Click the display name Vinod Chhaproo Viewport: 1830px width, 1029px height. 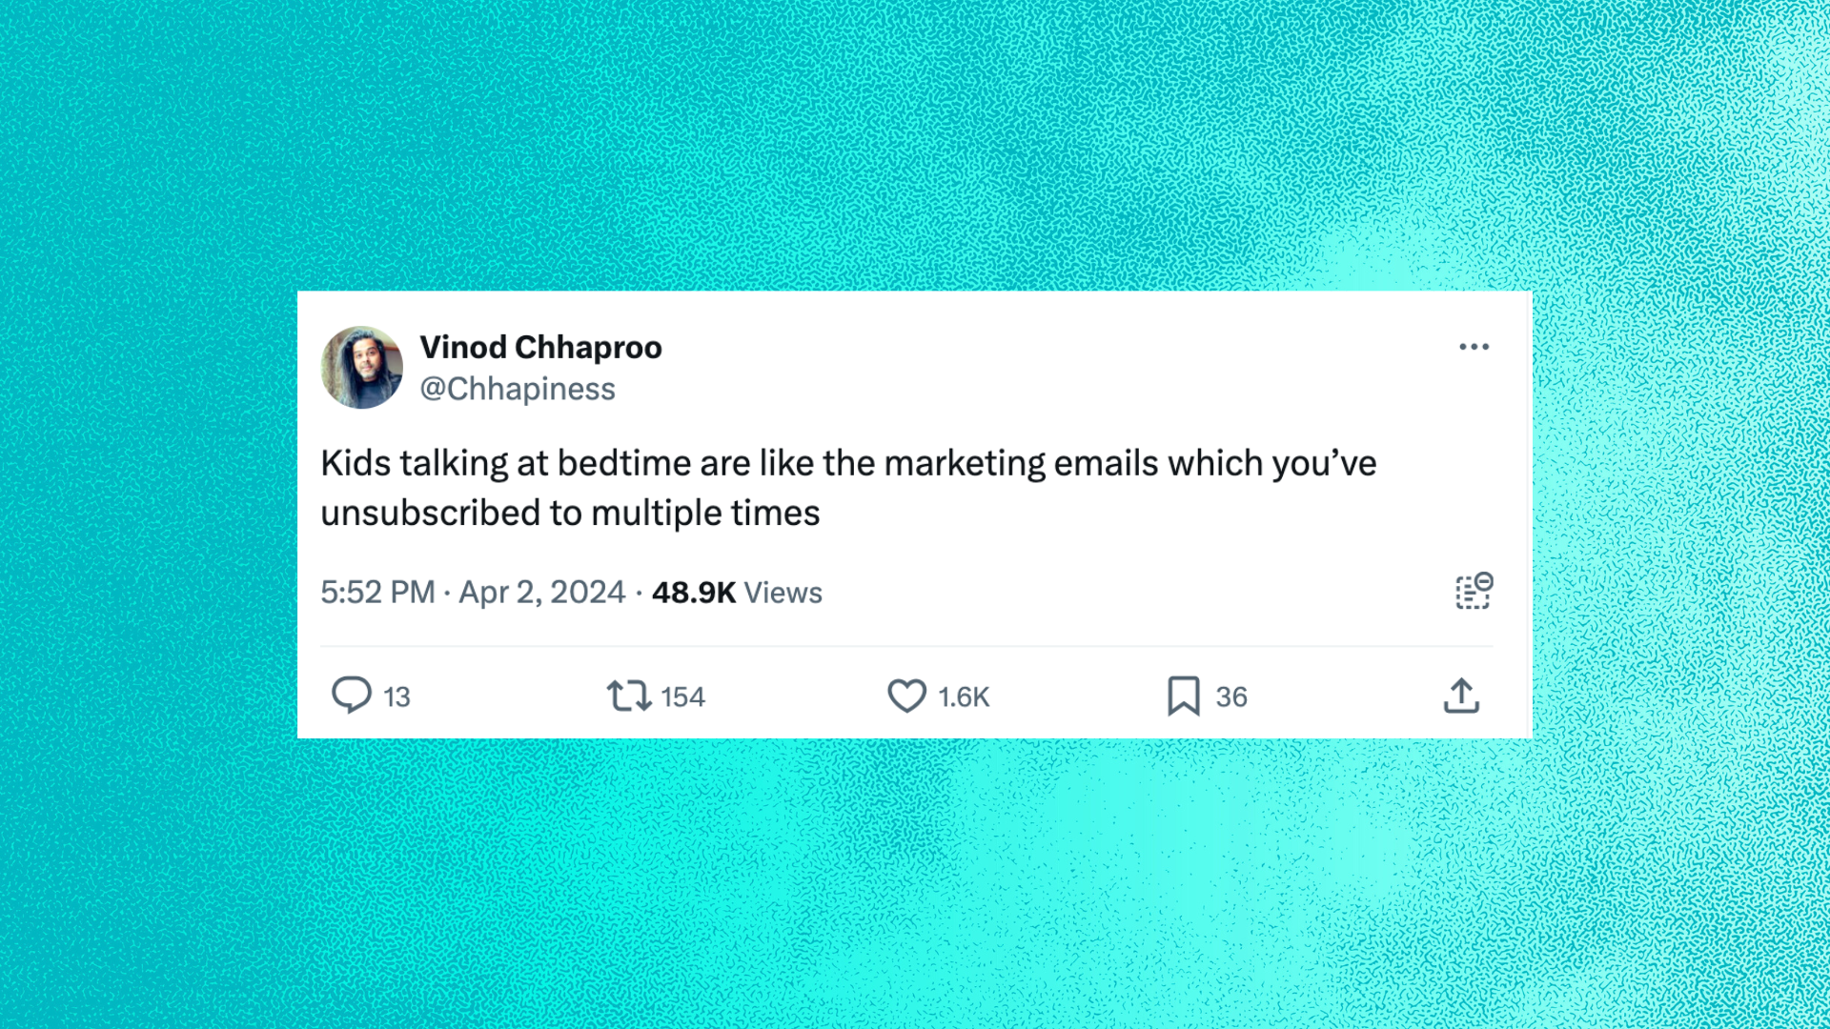click(x=540, y=348)
